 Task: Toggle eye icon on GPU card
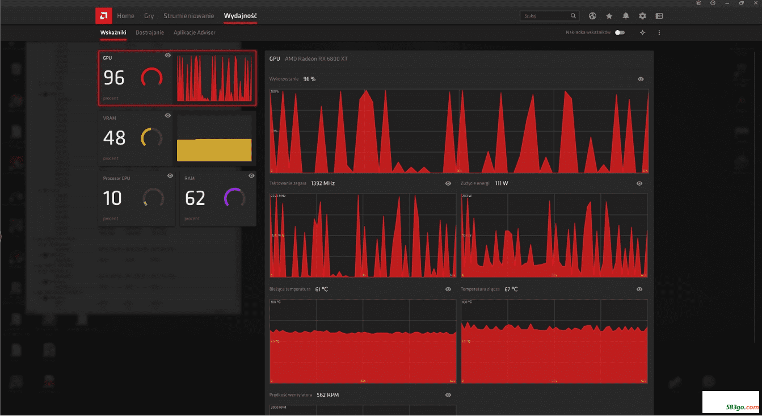(167, 55)
